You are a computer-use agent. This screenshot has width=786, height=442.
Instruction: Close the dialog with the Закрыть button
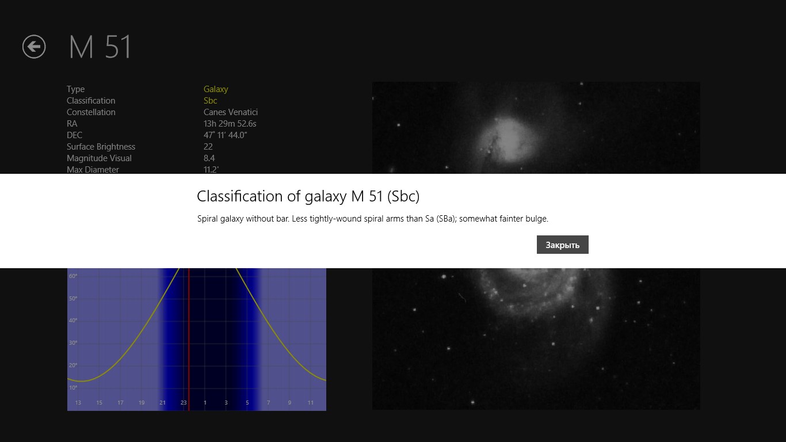(562, 245)
